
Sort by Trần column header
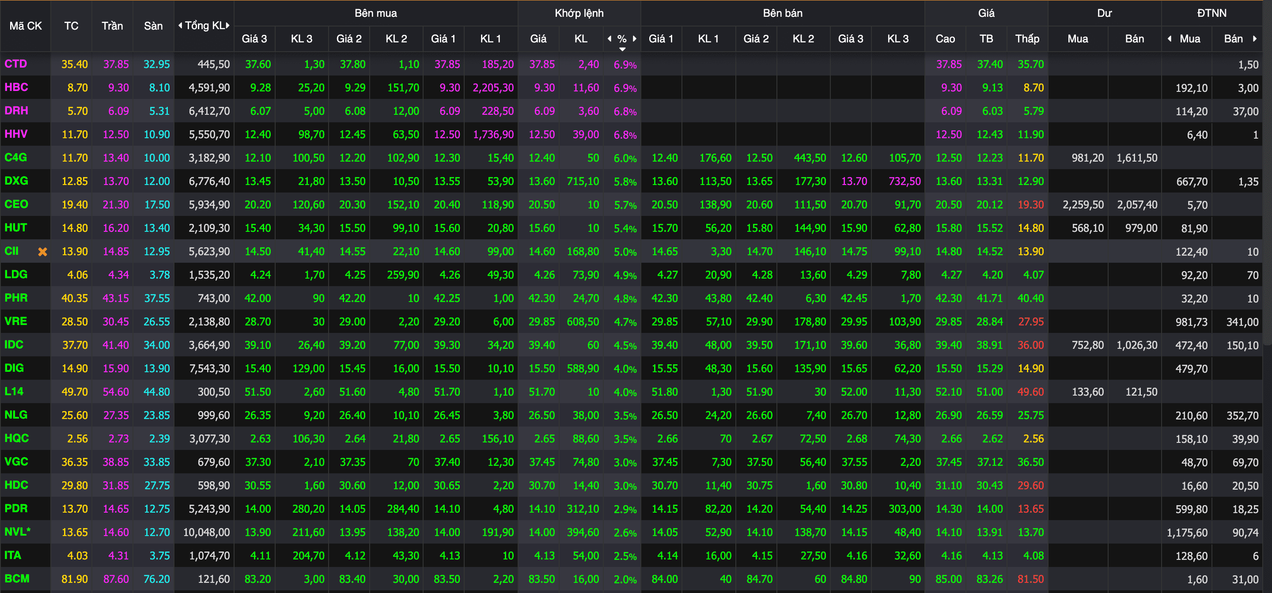tap(112, 26)
